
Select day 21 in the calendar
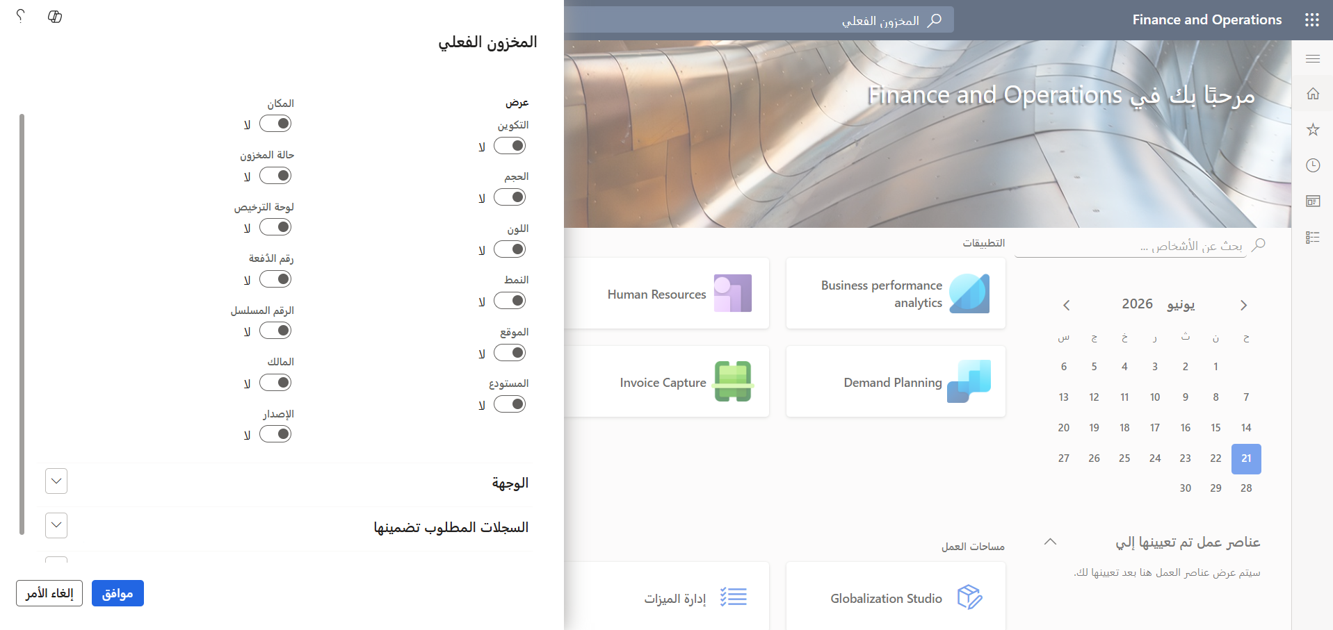point(1246,458)
